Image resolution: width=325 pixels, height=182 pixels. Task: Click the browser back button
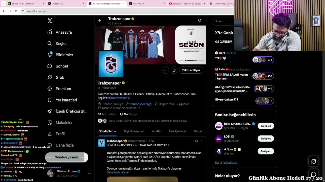point(4,11)
